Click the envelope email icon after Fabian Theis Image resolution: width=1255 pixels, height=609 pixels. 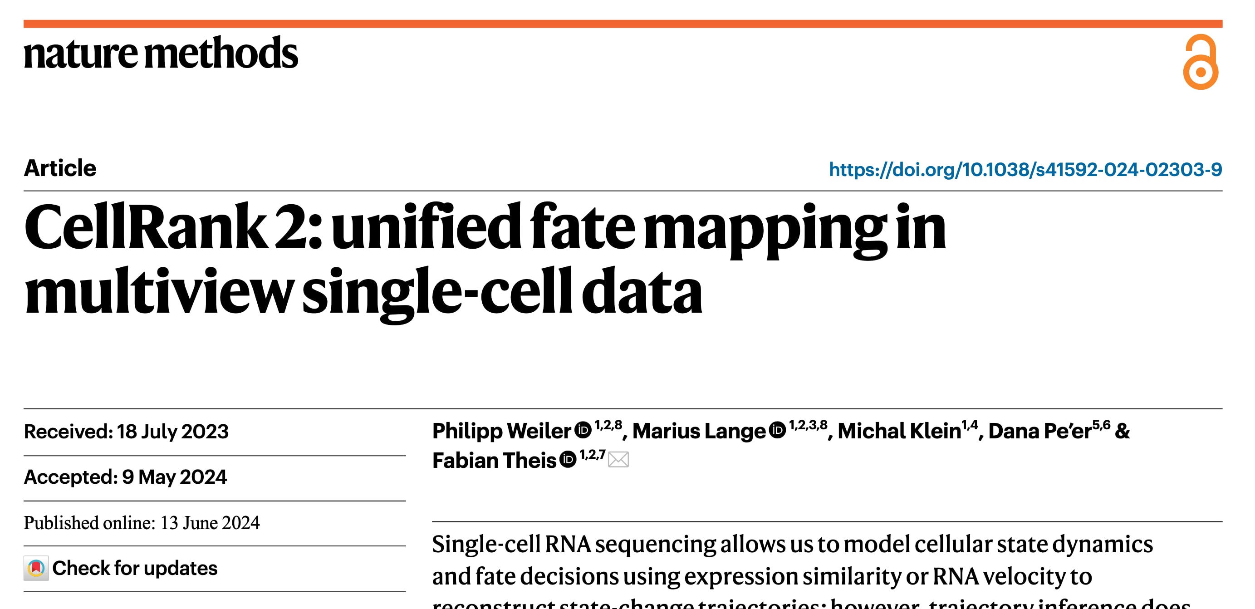click(618, 459)
